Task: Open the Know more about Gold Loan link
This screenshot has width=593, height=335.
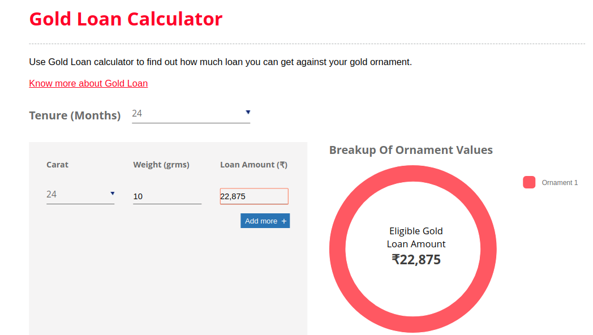Action: pyautogui.click(x=88, y=83)
